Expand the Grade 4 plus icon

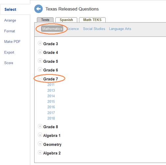(x=40, y=52)
